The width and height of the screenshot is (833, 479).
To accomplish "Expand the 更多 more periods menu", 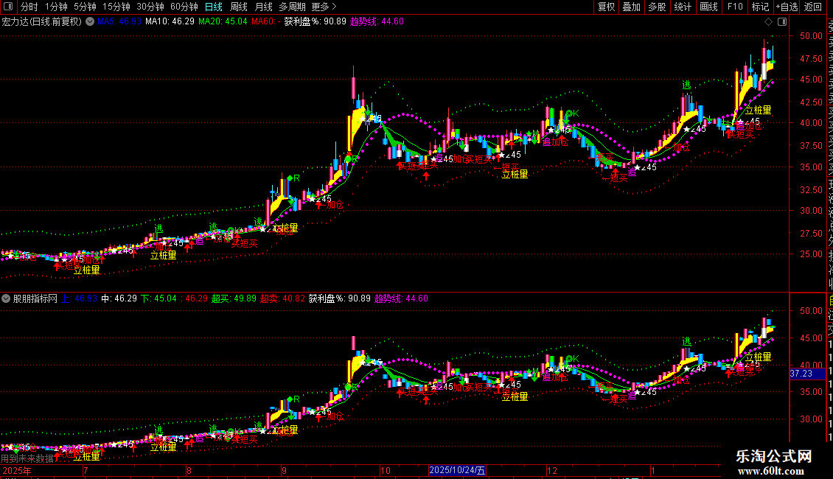I will (x=324, y=7).
